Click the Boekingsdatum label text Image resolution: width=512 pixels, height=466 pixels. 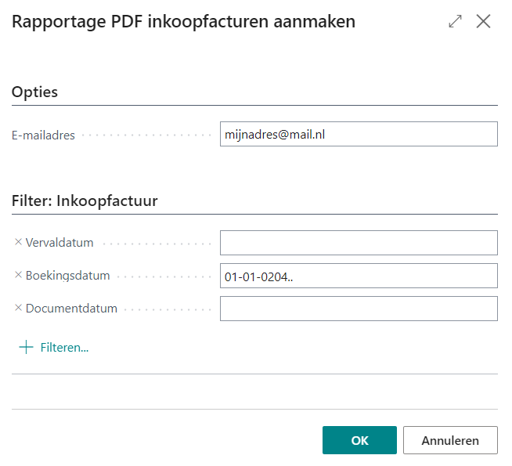pyautogui.click(x=67, y=276)
